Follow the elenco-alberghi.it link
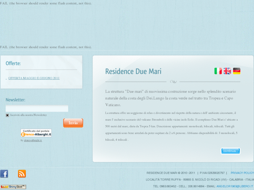The width and height of the screenshot is (254, 190). [33, 140]
